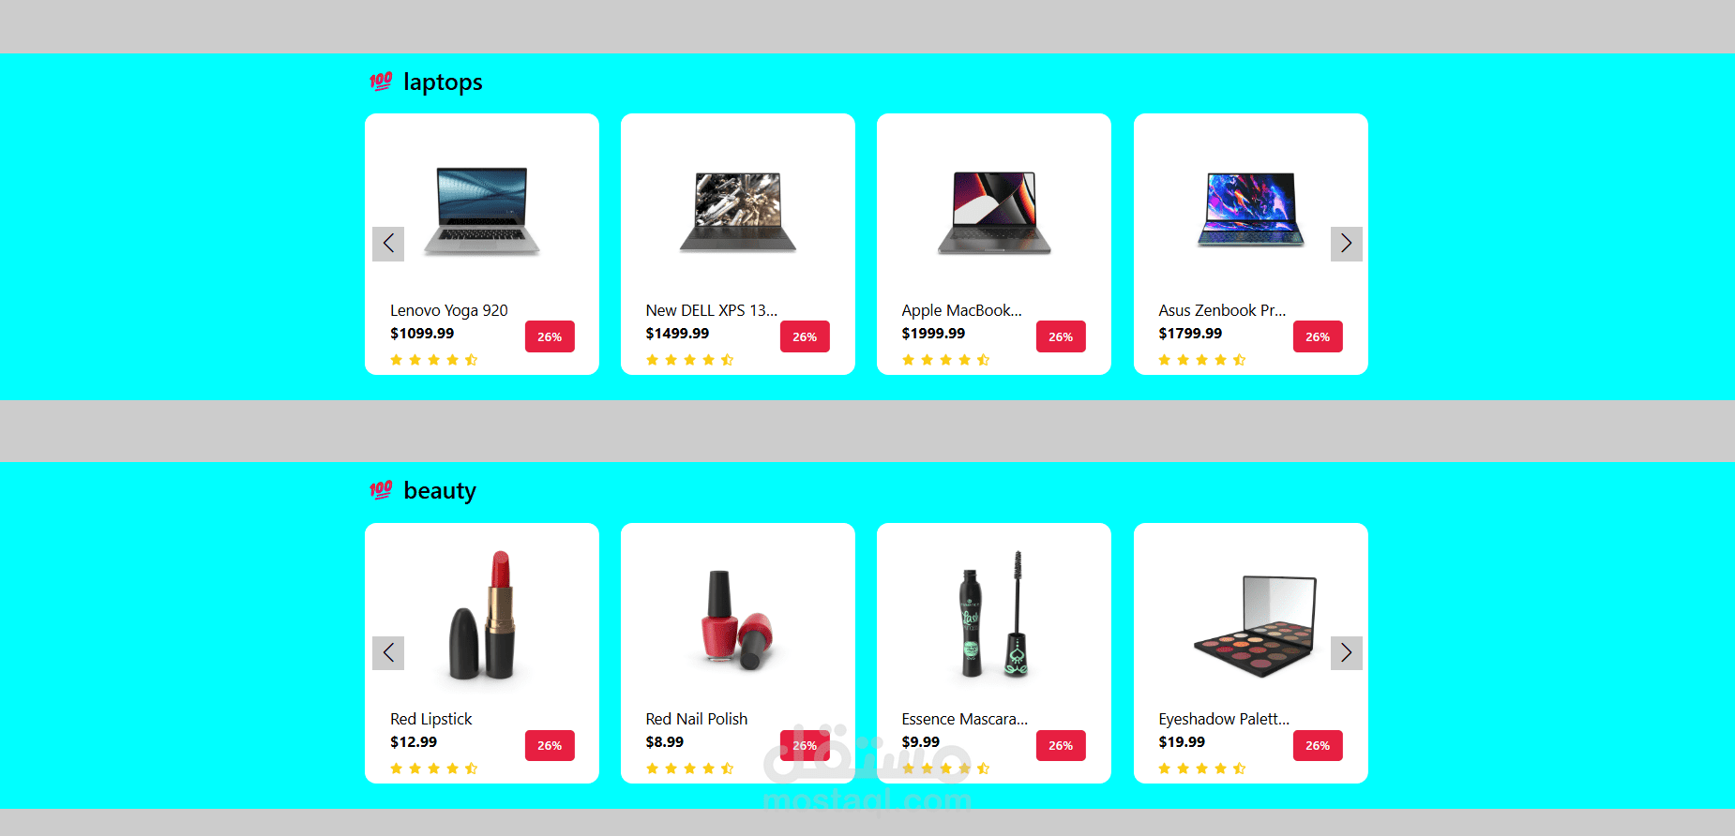Viewport: 1735px width, 836px height.
Task: Click the beauty carousel next arrow
Action: pyautogui.click(x=1347, y=653)
